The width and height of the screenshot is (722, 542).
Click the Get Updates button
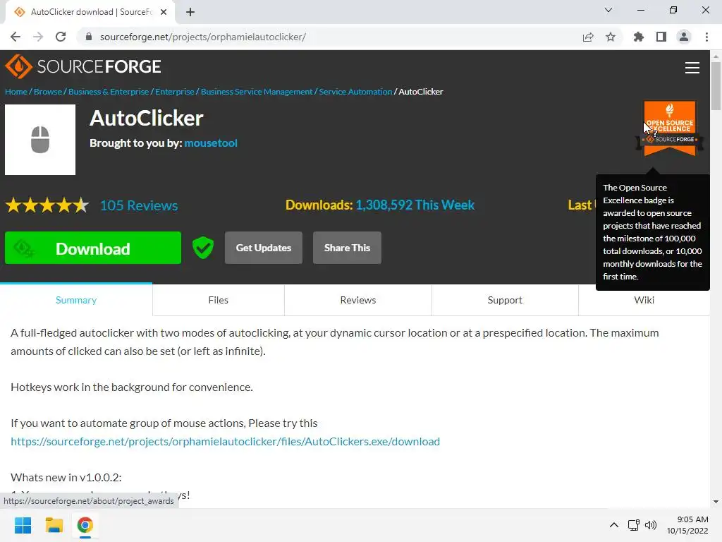click(x=264, y=248)
